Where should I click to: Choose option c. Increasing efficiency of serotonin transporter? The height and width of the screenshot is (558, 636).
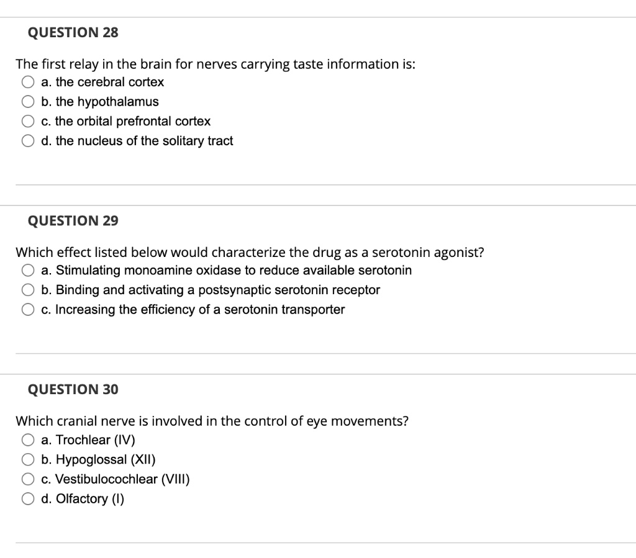[29, 309]
